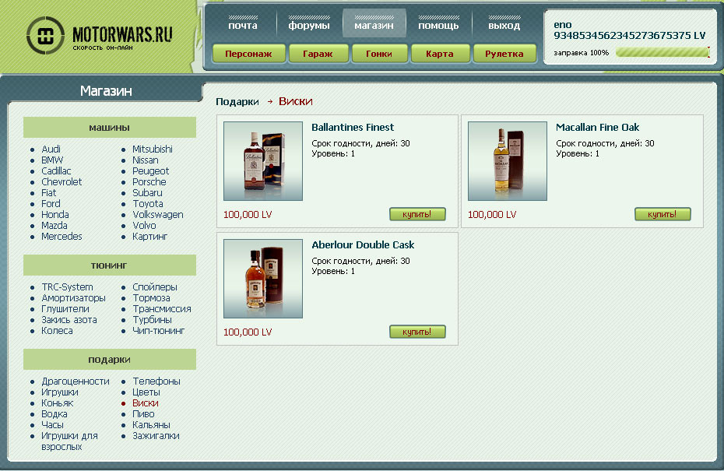Buy Aberlour Double Cask with купить button
This screenshot has width=724, height=471.
417,332
